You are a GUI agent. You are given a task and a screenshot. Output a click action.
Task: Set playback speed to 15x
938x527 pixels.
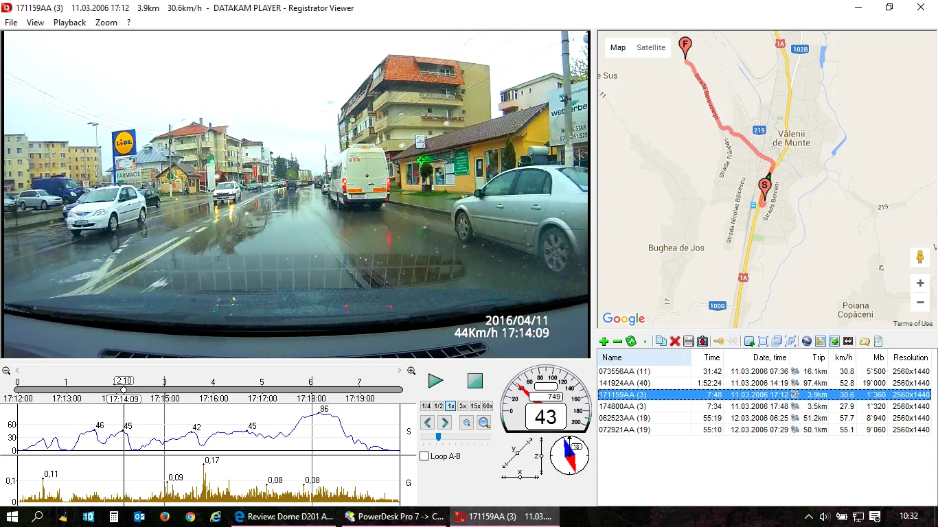(475, 406)
